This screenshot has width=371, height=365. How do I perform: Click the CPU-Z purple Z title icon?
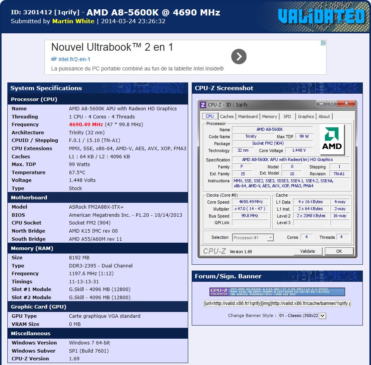tap(203, 105)
